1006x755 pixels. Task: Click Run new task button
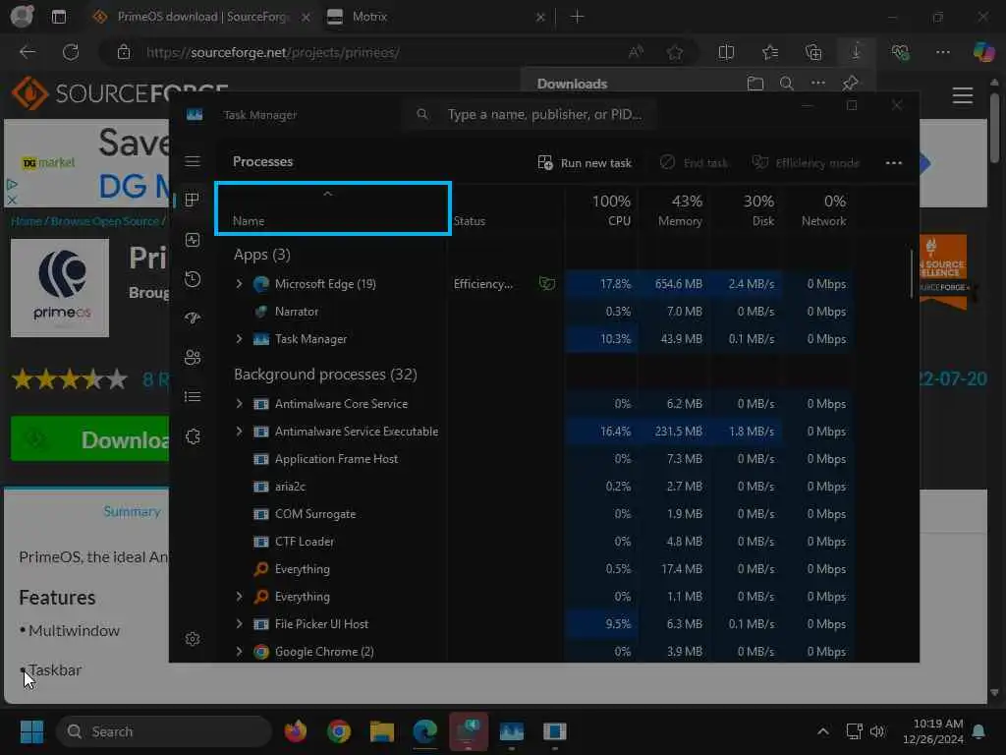coord(585,163)
